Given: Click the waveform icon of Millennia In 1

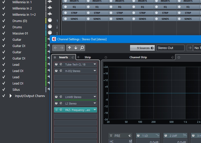Looking at the screenshot, I should pyautogui.click(x=49, y=1).
